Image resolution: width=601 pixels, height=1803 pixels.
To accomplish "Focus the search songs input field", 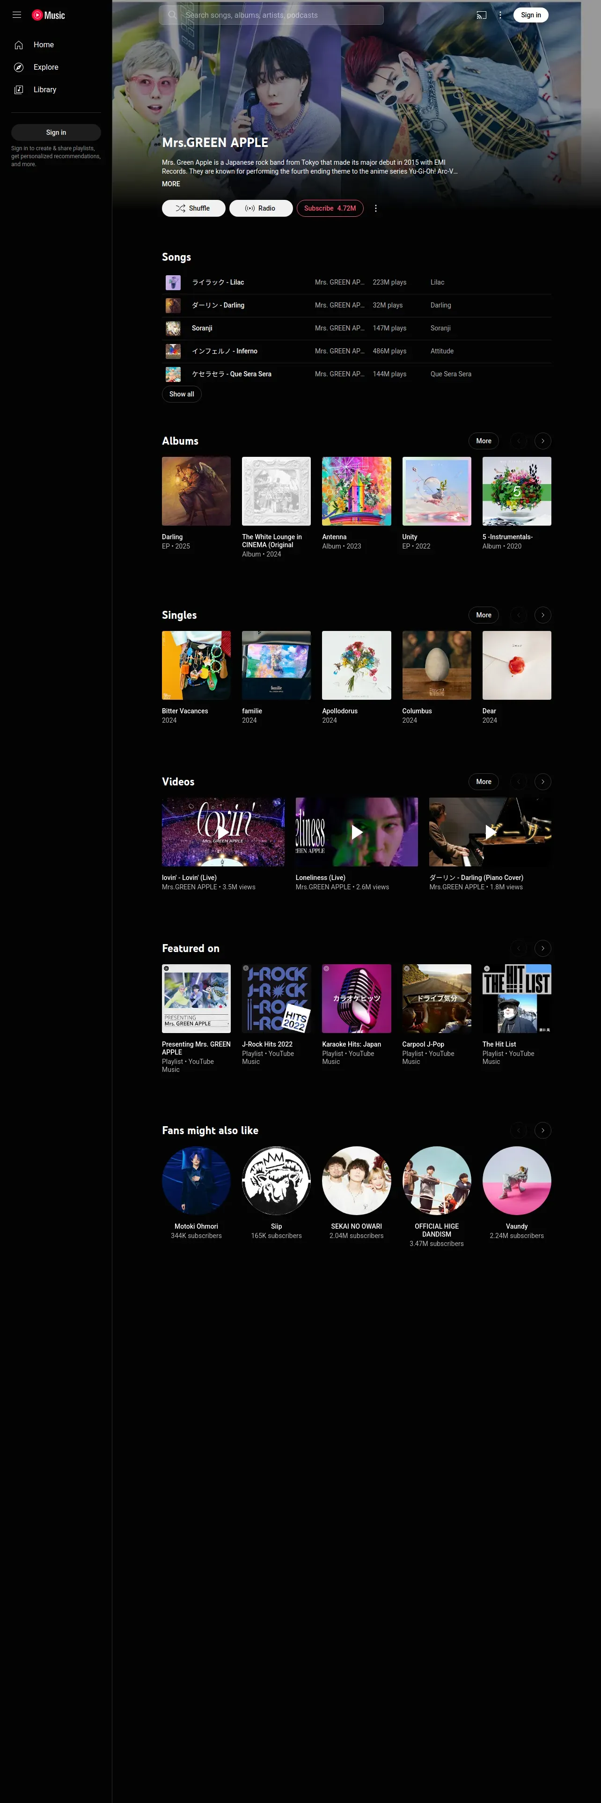I will point(282,15).
